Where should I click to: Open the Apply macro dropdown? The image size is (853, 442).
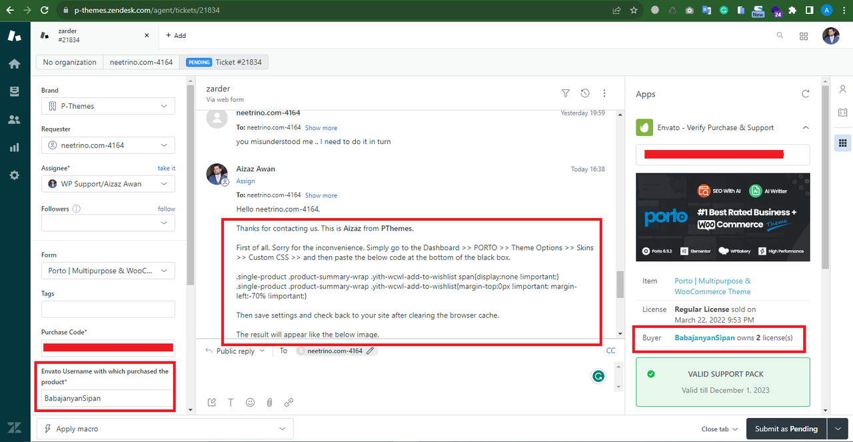point(165,429)
